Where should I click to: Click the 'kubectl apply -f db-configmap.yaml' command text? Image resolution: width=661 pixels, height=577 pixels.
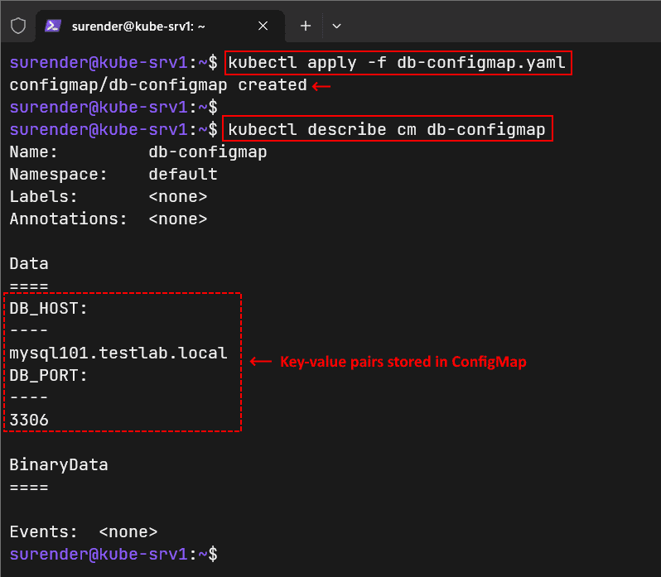(x=397, y=63)
